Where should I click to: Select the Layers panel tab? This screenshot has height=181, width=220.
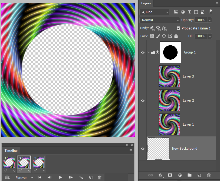point(146,3)
